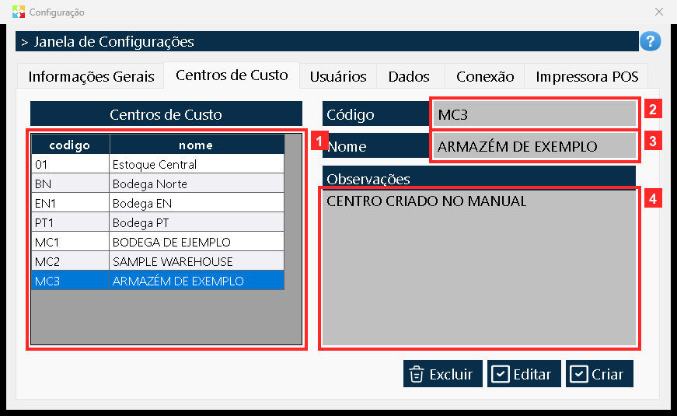Click the highlighted MC3 code cell in table
The image size is (677, 416).
(x=71, y=281)
